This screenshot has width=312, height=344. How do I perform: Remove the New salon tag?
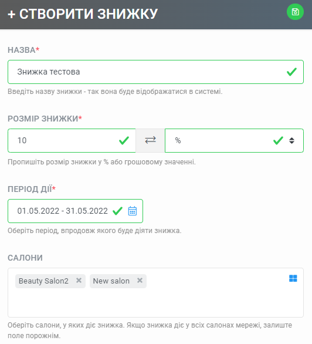(x=140, y=281)
